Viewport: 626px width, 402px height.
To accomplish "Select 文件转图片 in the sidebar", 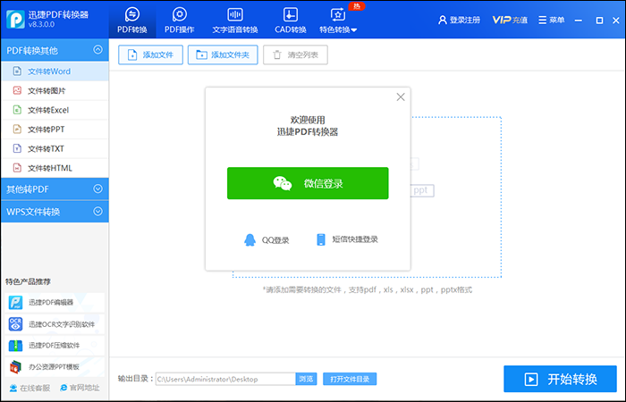I will coord(55,90).
